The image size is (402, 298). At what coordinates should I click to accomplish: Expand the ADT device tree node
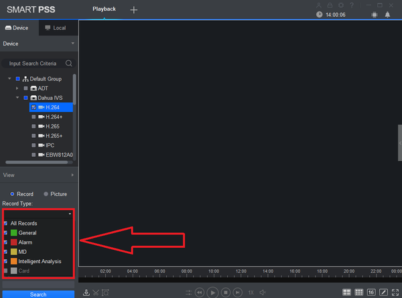17,88
